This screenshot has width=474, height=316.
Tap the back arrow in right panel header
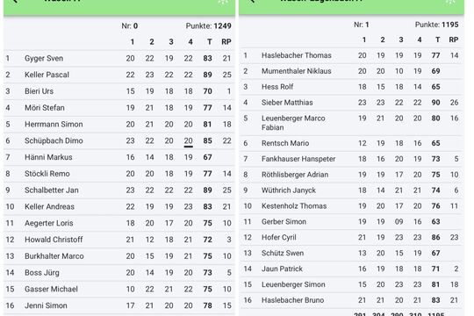251,1
